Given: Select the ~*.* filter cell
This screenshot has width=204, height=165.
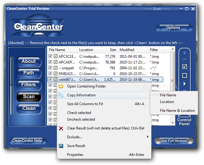Looking at the screenshot, I should [153, 68].
